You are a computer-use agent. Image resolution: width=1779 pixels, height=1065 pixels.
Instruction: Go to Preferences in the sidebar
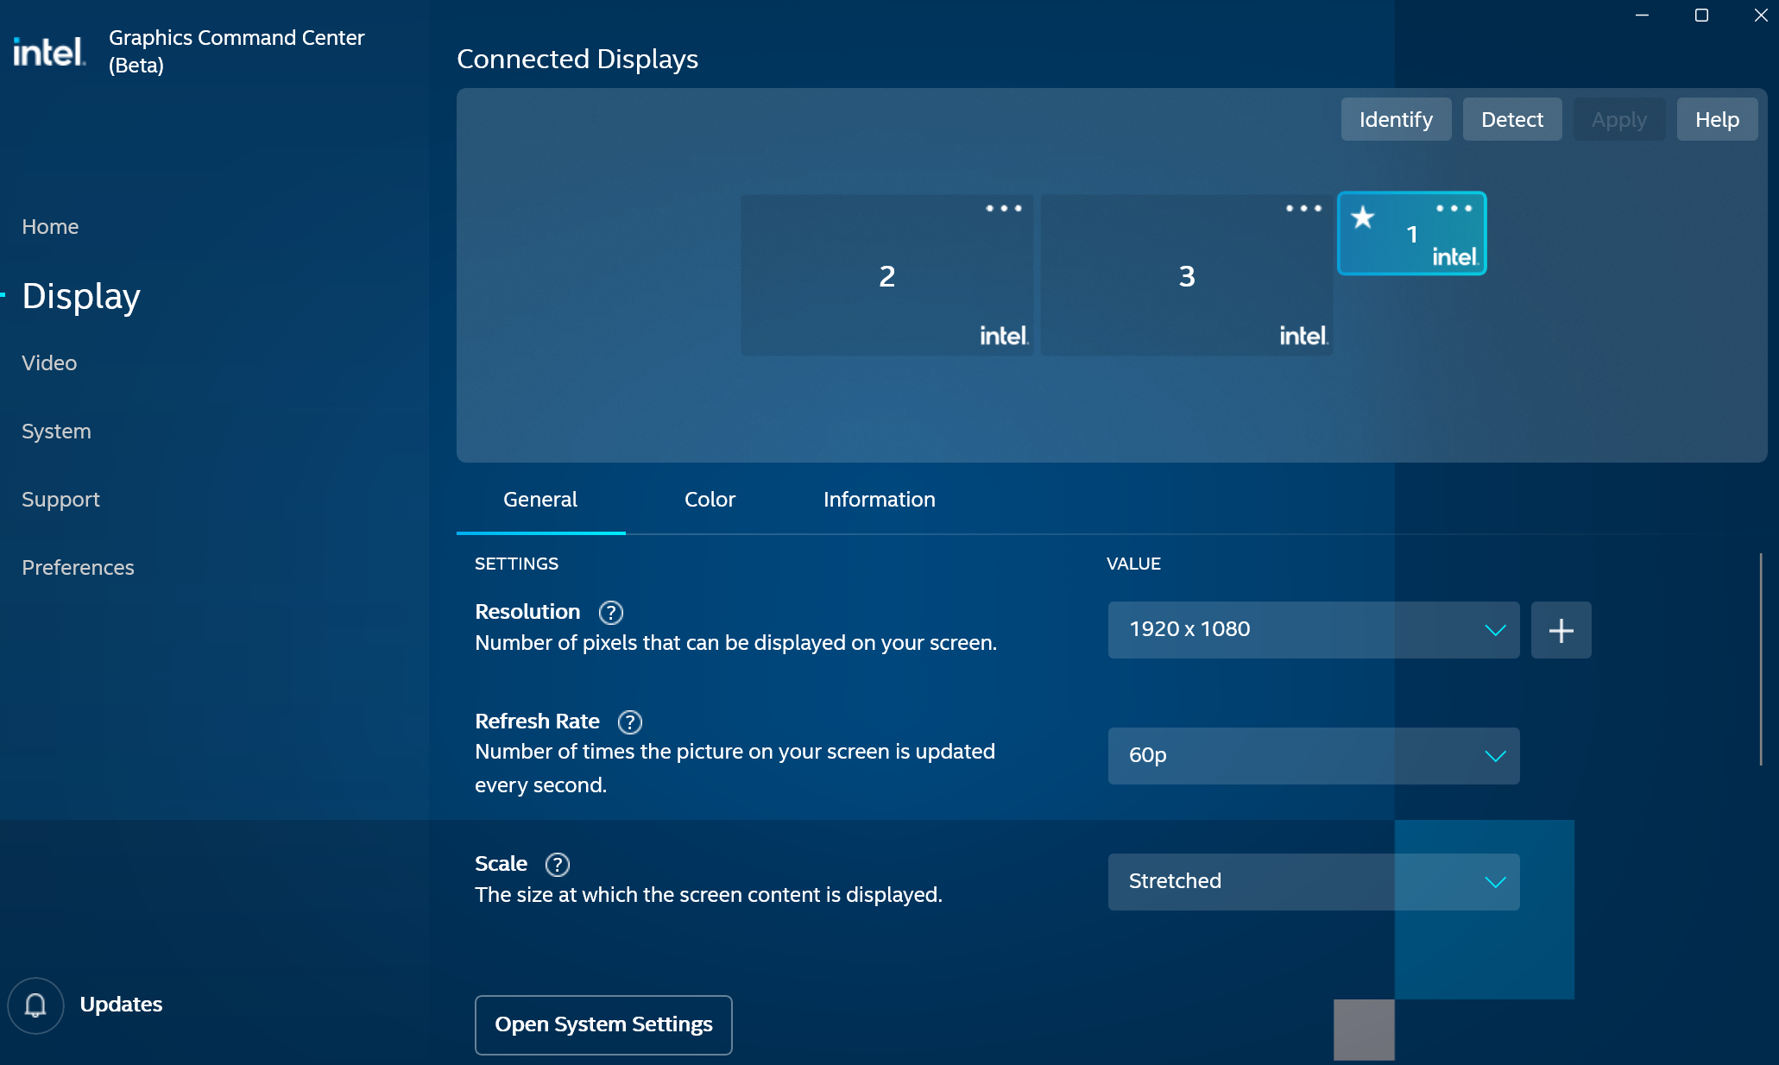(78, 568)
